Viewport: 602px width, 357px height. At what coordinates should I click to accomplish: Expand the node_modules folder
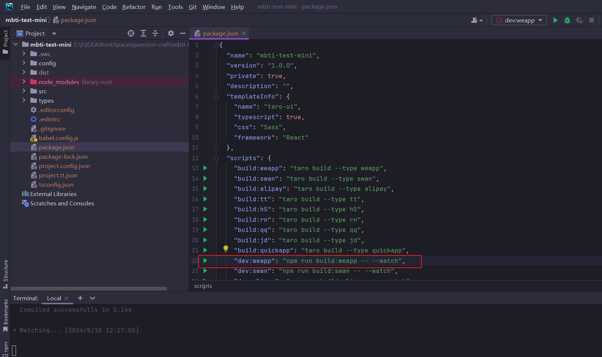click(24, 82)
